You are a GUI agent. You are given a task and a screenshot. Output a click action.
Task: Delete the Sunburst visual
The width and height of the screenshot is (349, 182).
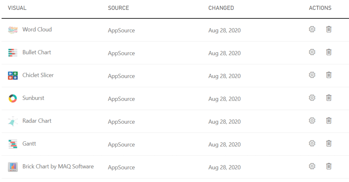pos(329,98)
